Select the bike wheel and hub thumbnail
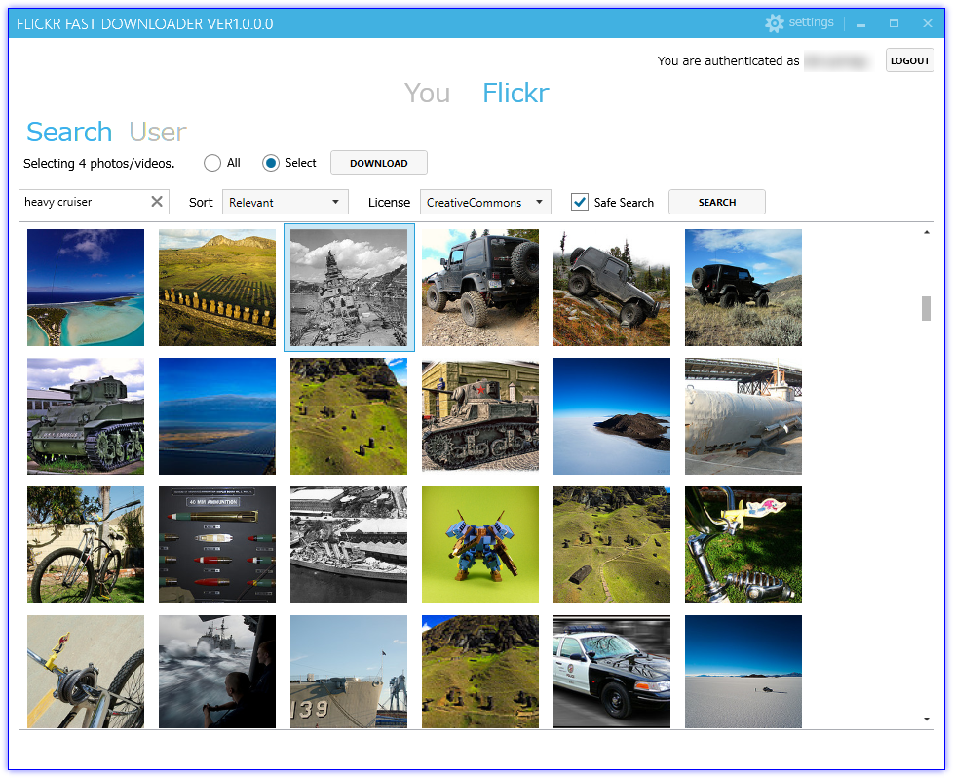This screenshot has width=953, height=778. point(86,672)
